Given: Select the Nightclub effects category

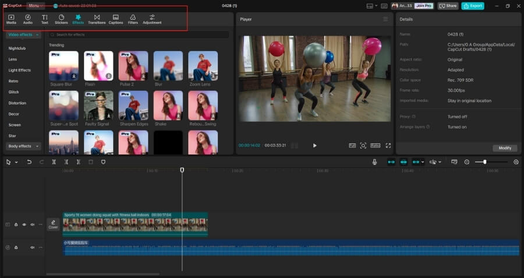Looking at the screenshot, I should coord(17,48).
